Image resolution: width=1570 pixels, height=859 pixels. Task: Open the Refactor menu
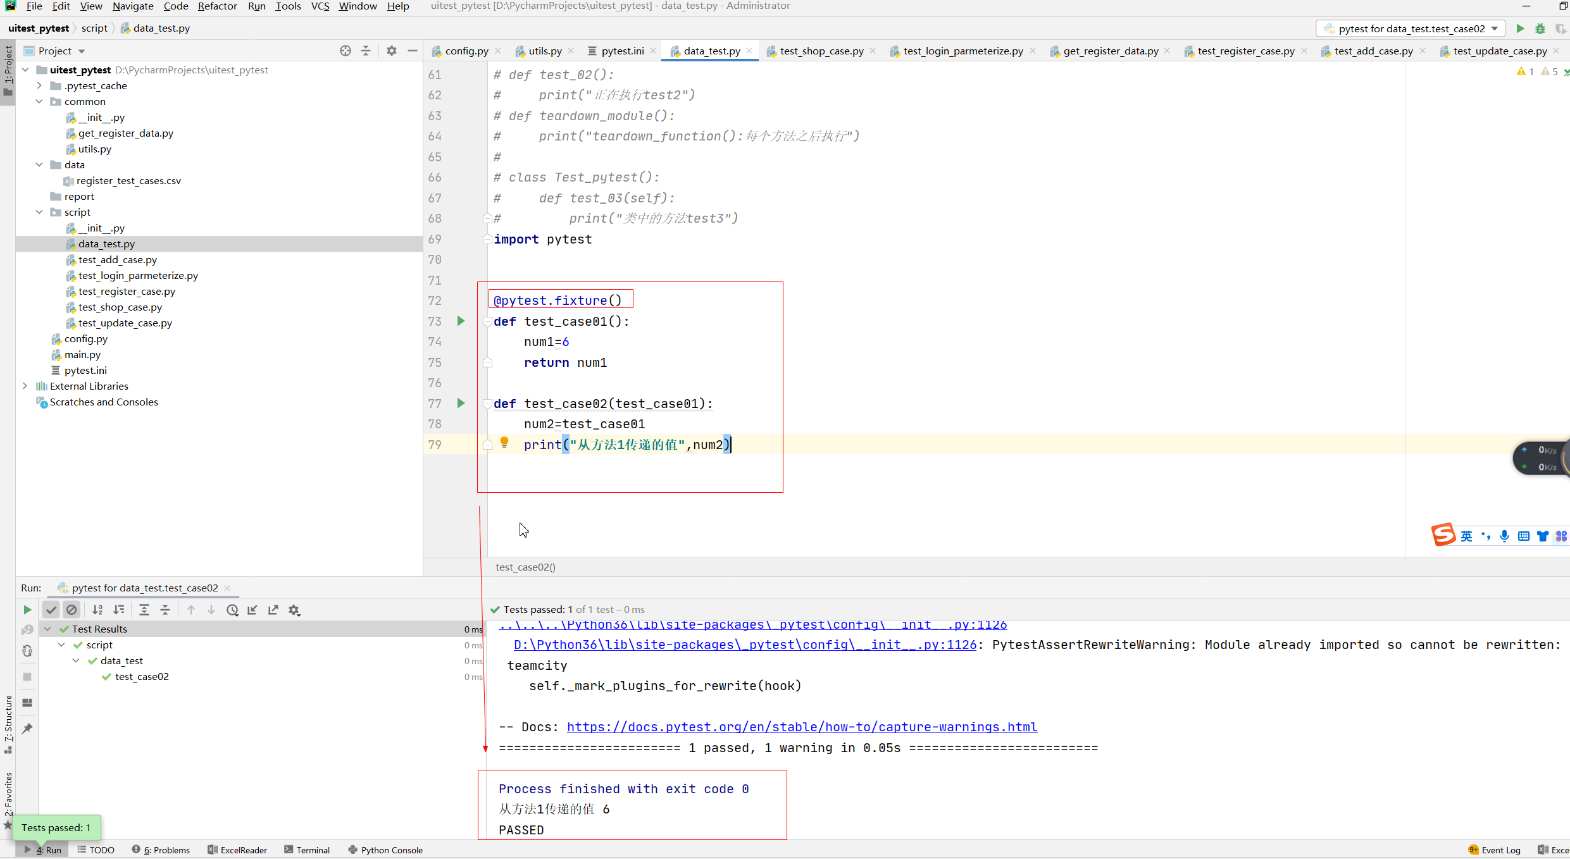[217, 6]
